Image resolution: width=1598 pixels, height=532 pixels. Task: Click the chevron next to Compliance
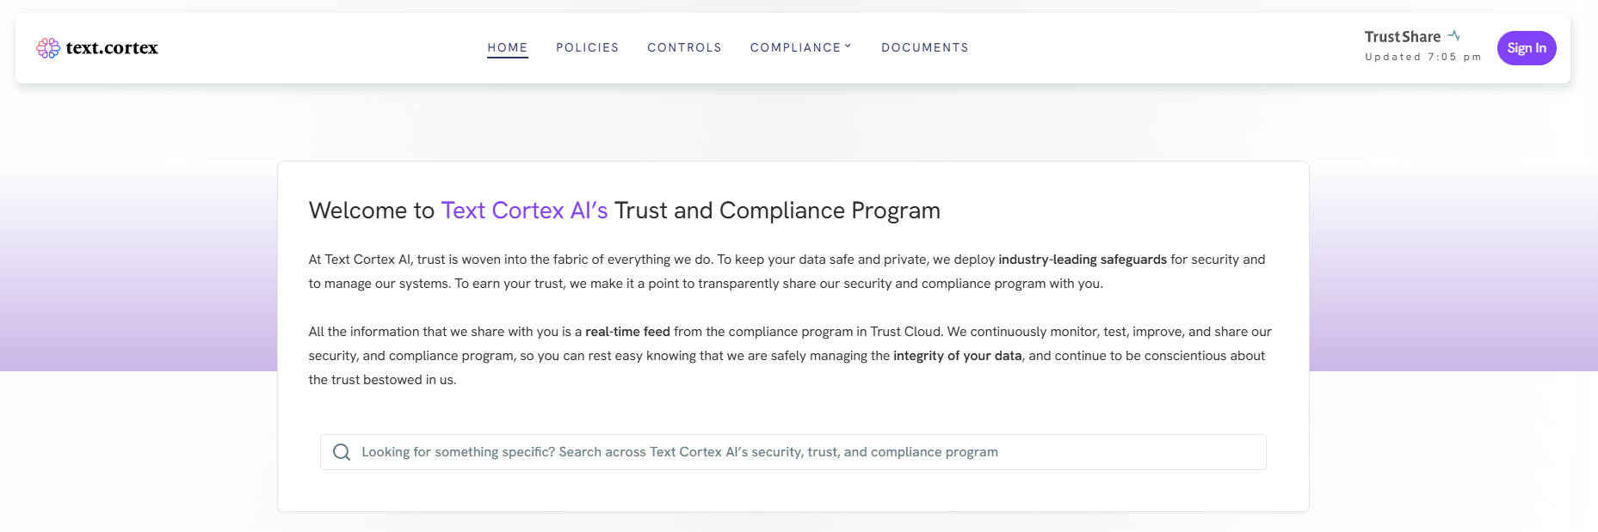coord(848,46)
